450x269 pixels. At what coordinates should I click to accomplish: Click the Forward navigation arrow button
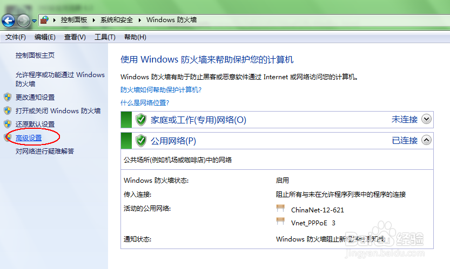23,20
